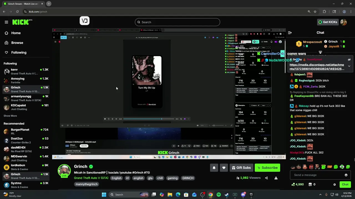The width and height of the screenshot is (355, 199).
Task: Click the 4,990 channel points icon
Action: point(293,184)
